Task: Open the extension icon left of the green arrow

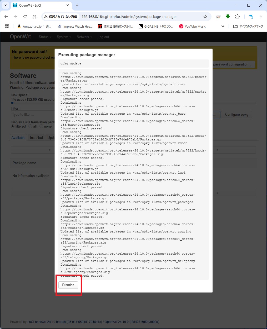Action: pyautogui.click(x=218, y=17)
